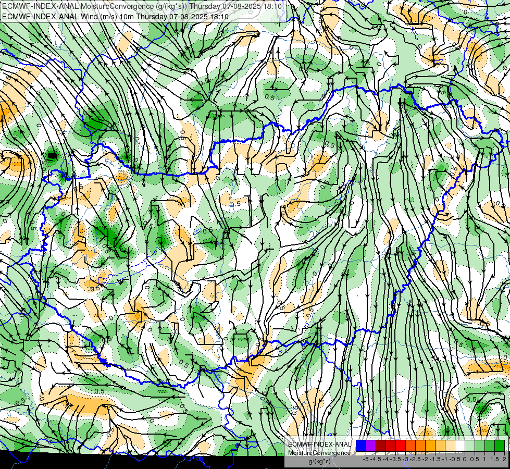Click the '-5' value on the legend scale
Screen dimensions: 510x469
[366, 459]
